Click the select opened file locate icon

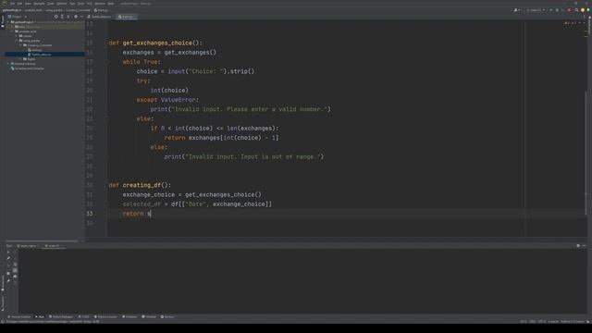pyautogui.click(x=55, y=17)
